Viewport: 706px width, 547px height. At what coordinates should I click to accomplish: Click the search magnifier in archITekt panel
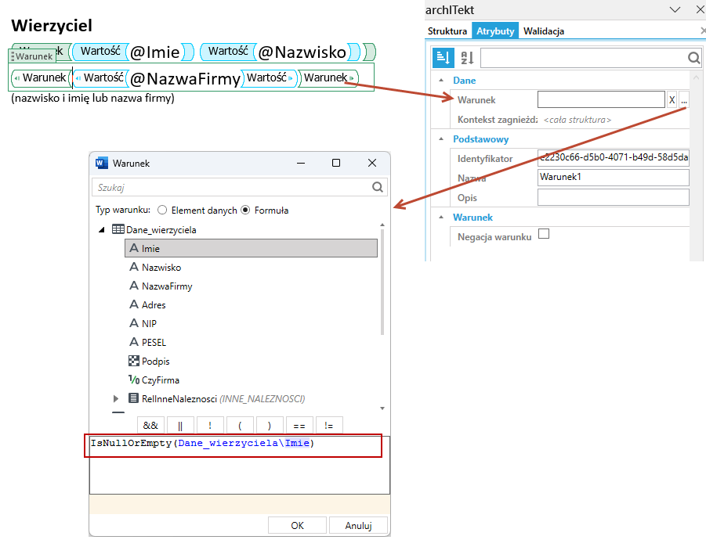pyautogui.click(x=693, y=58)
